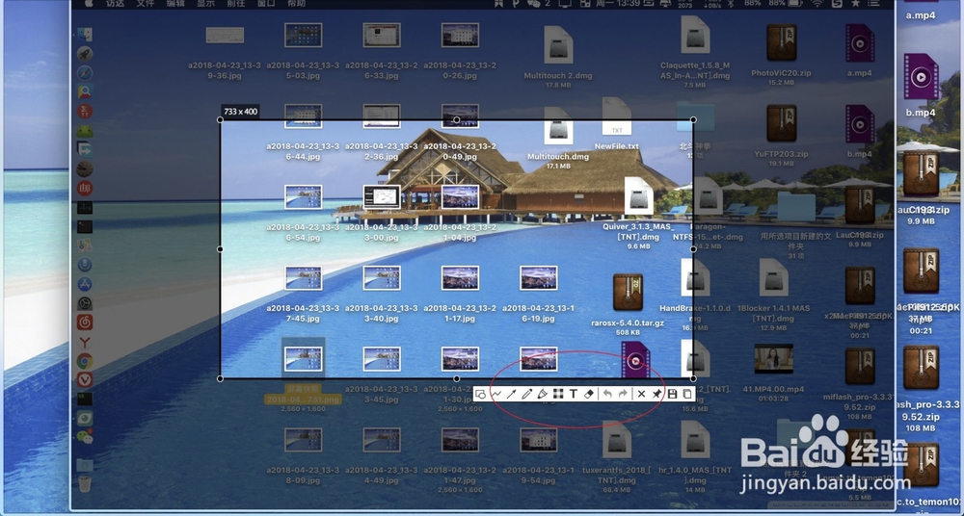964x516 pixels.
Task: Select the 用所选项目新建的文件夹 folder
Action: coord(796,207)
